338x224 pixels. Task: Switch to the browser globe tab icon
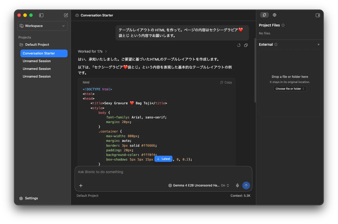pyautogui.click(x=275, y=15)
